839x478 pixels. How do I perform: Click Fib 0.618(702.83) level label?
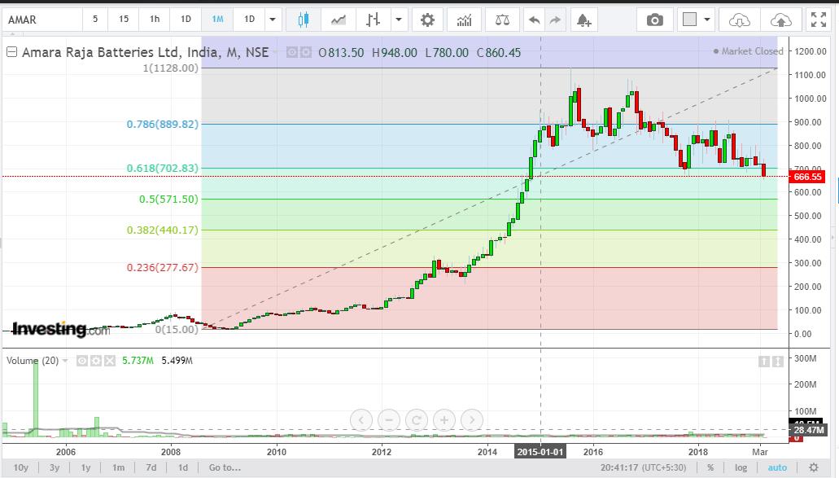point(163,168)
